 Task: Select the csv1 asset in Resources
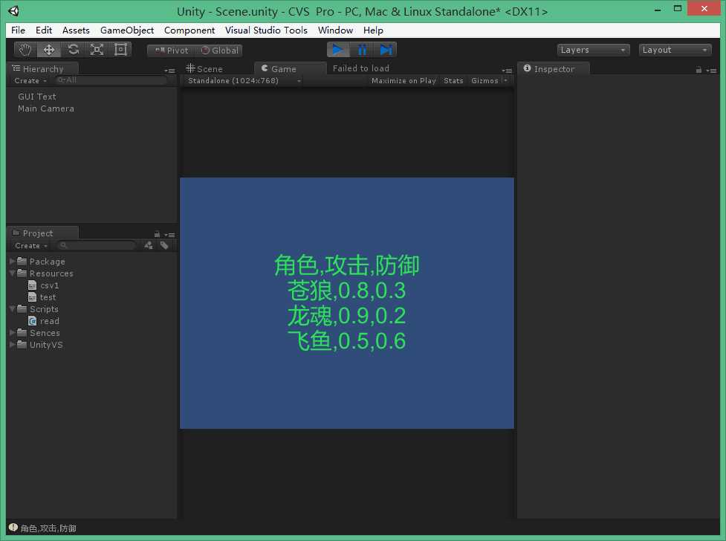(49, 285)
